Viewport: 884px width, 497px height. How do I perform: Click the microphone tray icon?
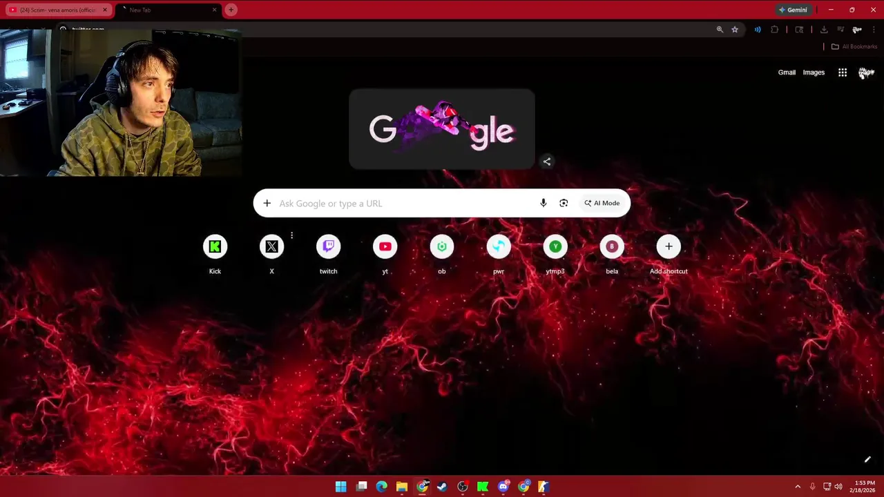pyautogui.click(x=812, y=487)
